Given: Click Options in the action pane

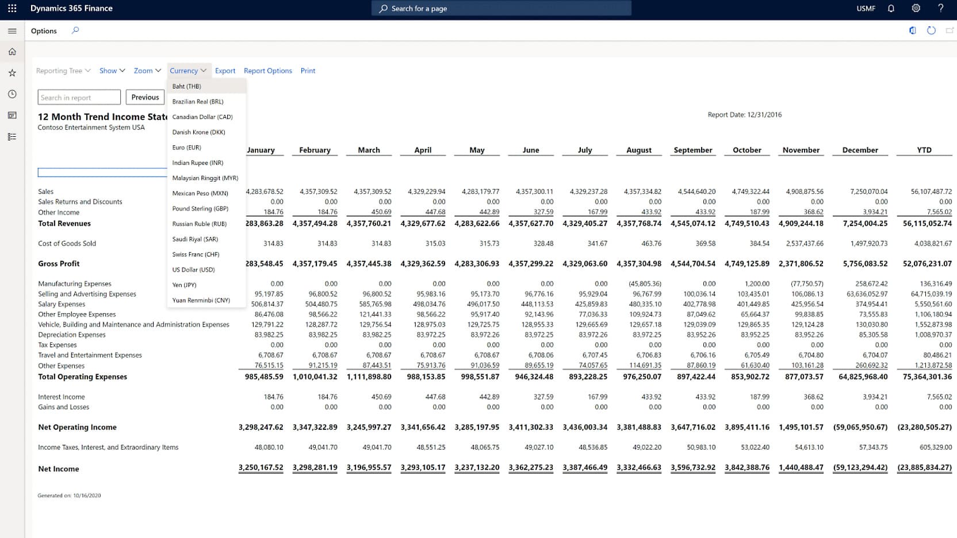Looking at the screenshot, I should pos(44,30).
